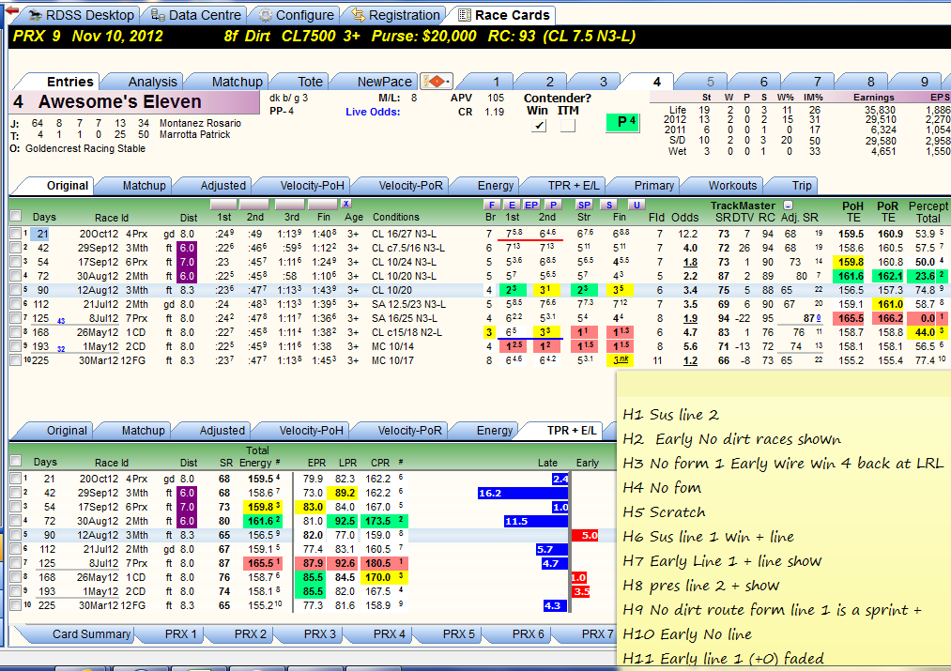
Task: Go to PRX 3 race tab
Action: pyautogui.click(x=319, y=634)
